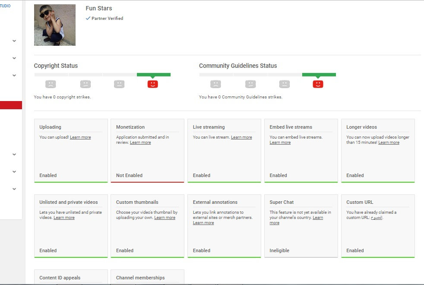Click the Custom thumbnails card title
Viewport: 424px width, 285px height.
[137, 202]
